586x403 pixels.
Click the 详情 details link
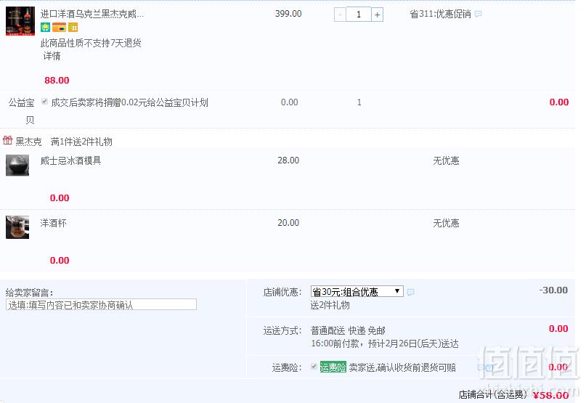(52, 56)
